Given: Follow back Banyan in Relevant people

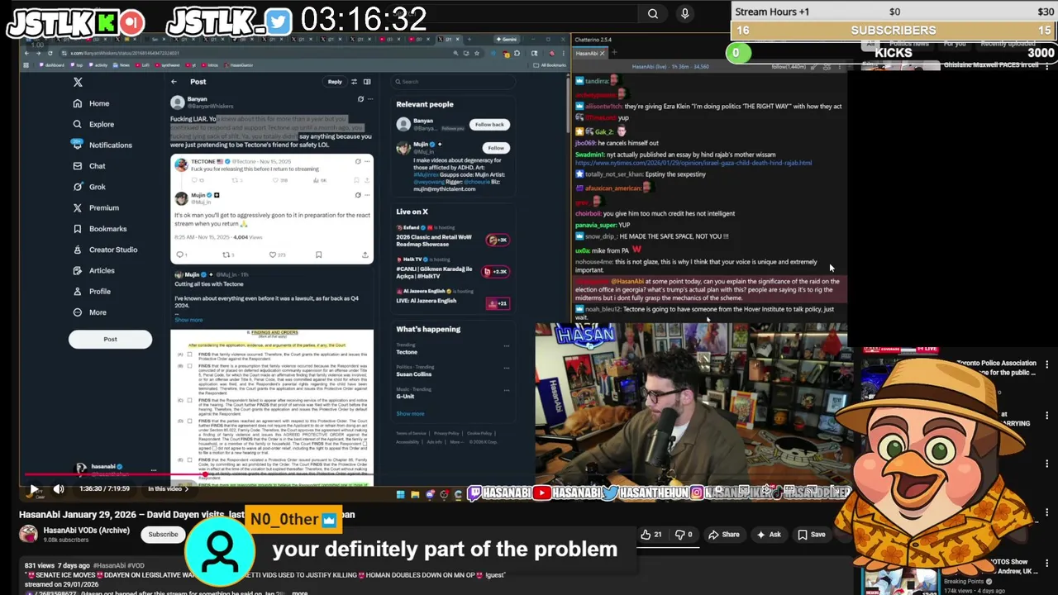Looking at the screenshot, I should pyautogui.click(x=488, y=125).
